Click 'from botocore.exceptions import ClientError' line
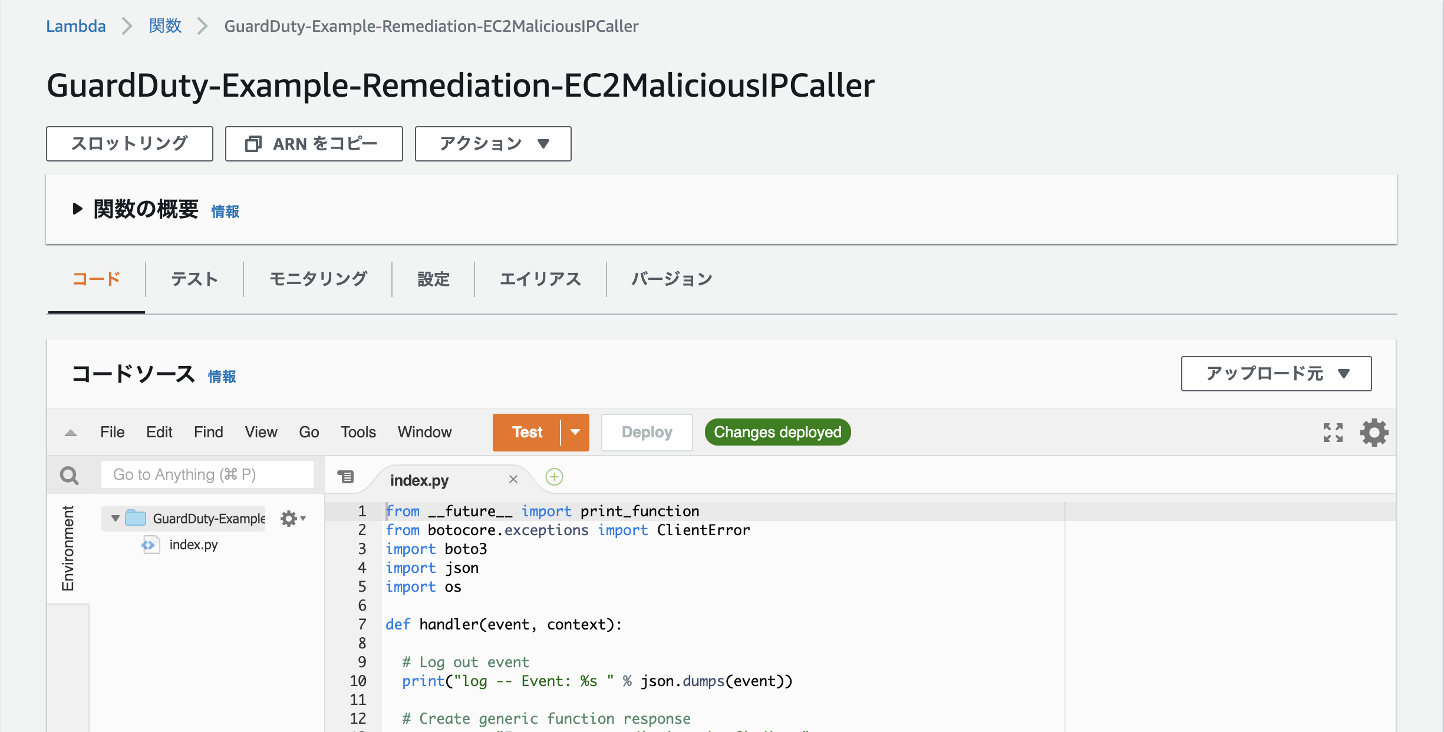 568,530
